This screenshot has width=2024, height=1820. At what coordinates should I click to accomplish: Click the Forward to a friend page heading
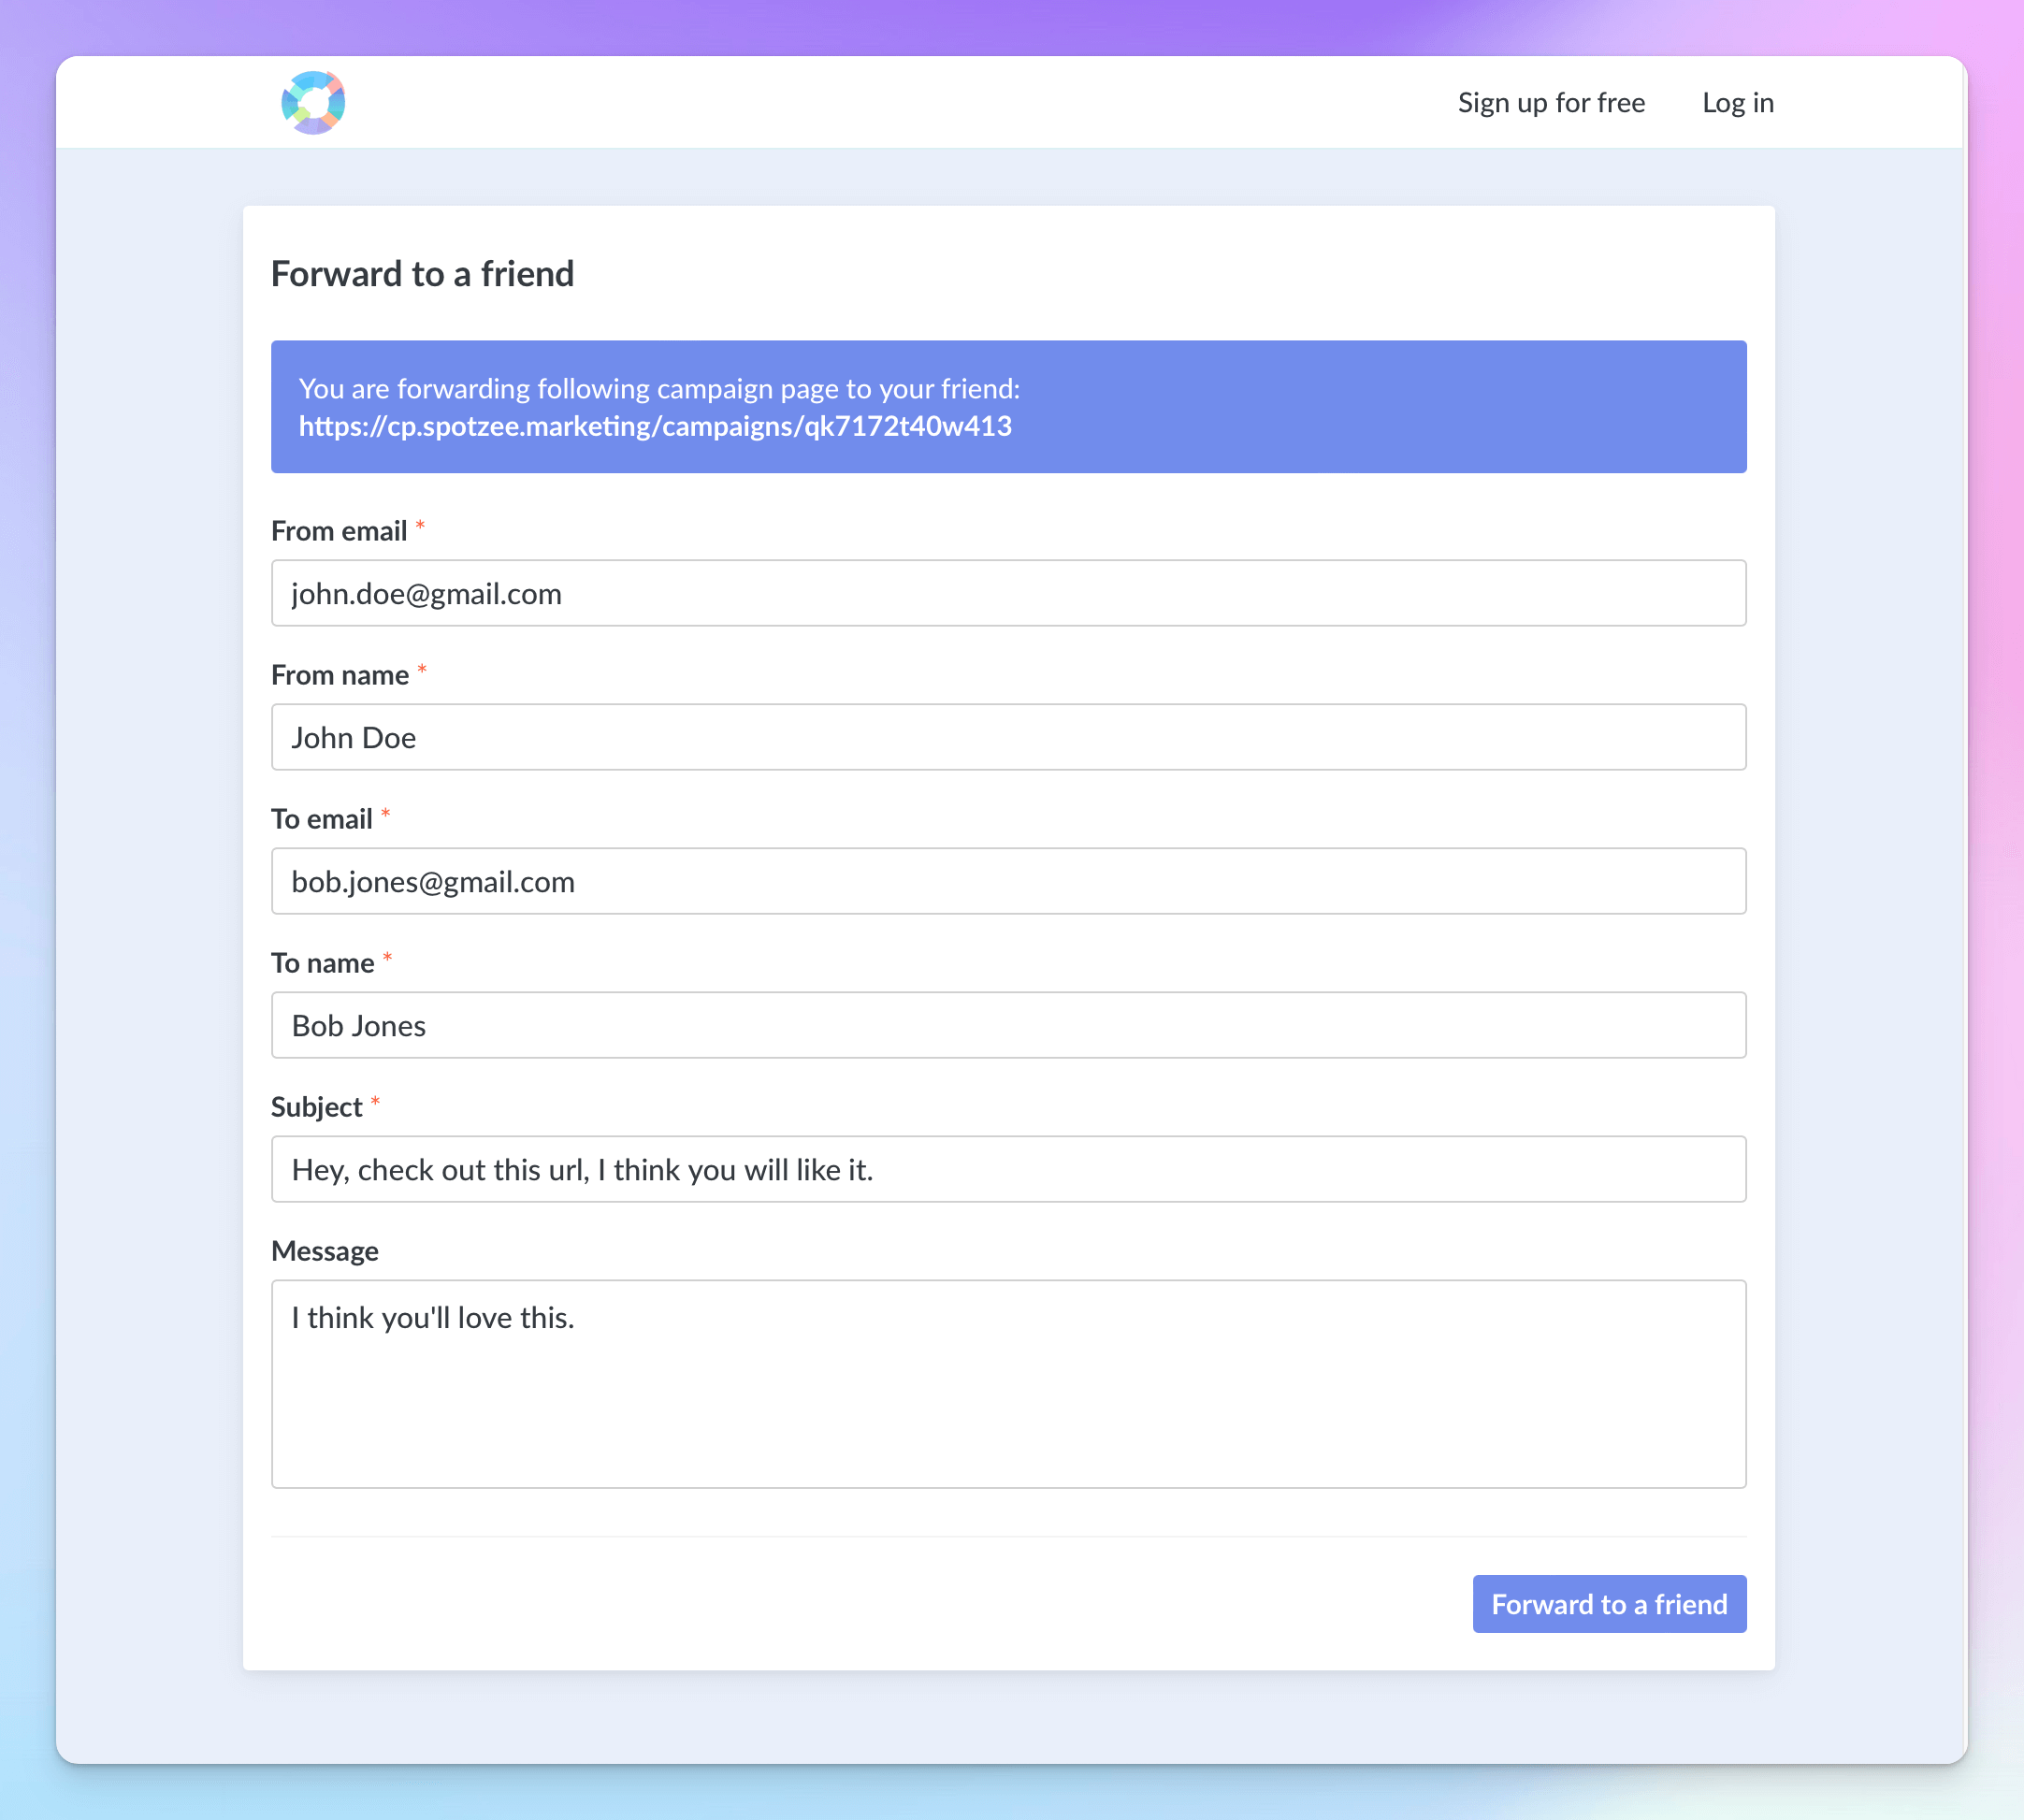point(422,274)
